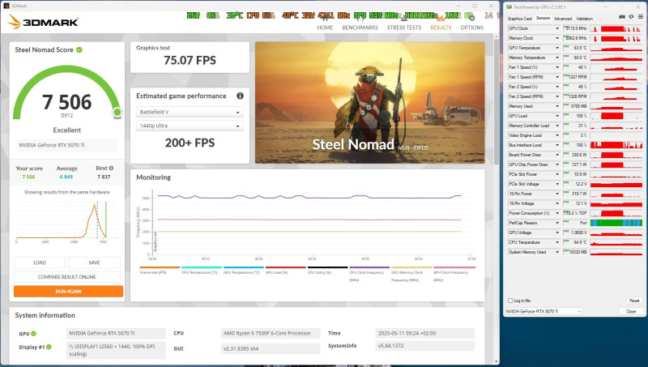This screenshot has width=648, height=367.
Task: Toggle the GPU Temperature legend in Monitoring
Action: click(241, 272)
